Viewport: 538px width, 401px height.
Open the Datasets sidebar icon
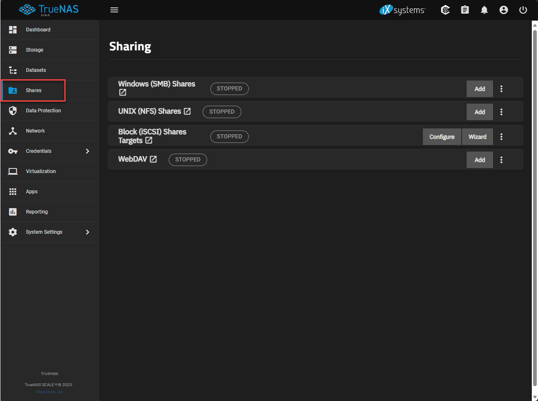[13, 70]
